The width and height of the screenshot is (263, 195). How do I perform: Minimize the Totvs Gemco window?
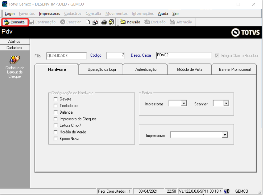click(x=223, y=4)
